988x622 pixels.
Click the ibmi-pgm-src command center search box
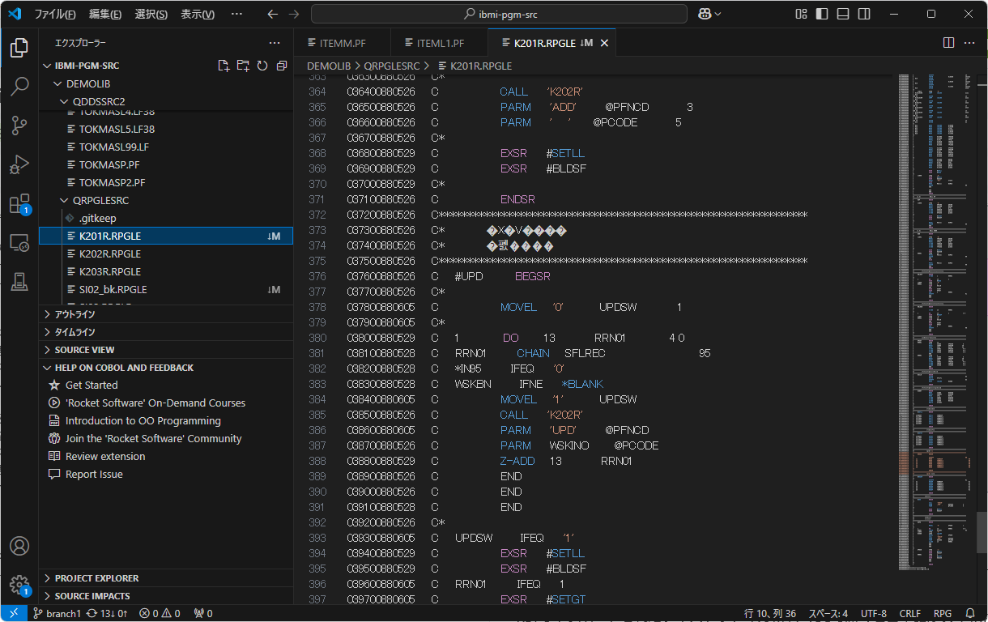[499, 14]
